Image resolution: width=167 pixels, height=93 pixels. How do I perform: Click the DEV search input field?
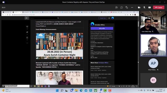pos(44,18)
